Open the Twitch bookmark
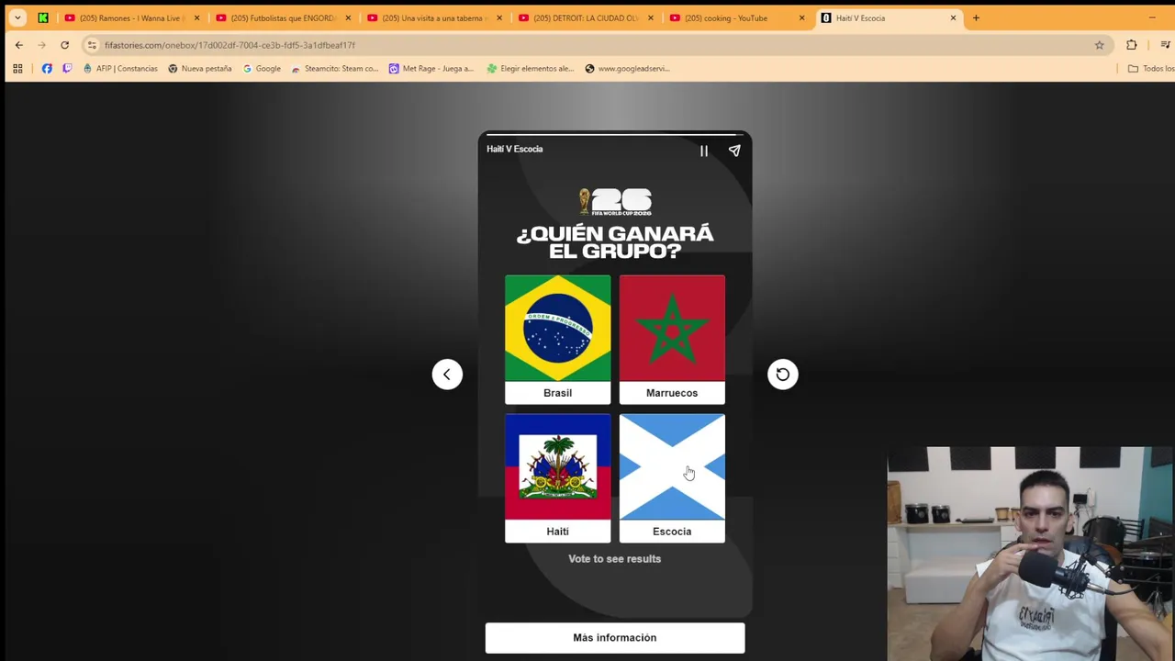 tap(67, 69)
